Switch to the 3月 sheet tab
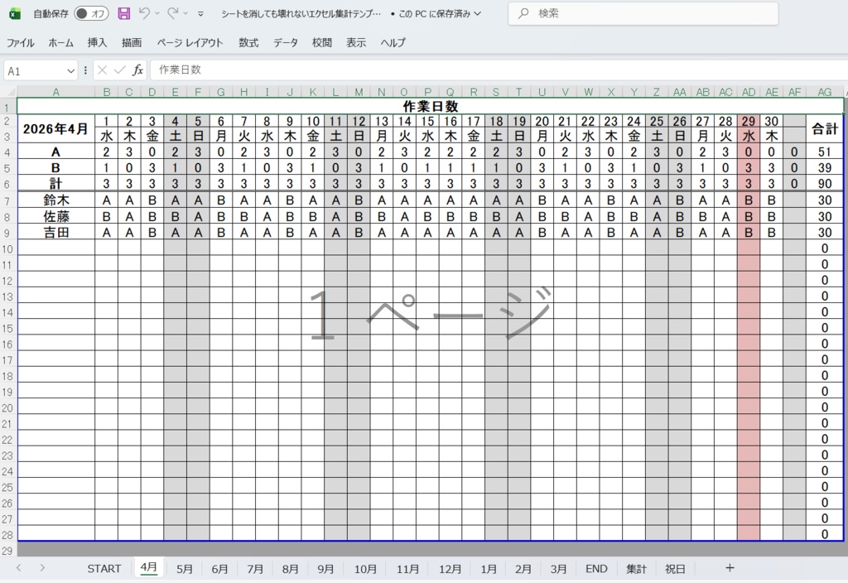Image resolution: width=848 pixels, height=583 pixels. tap(559, 569)
